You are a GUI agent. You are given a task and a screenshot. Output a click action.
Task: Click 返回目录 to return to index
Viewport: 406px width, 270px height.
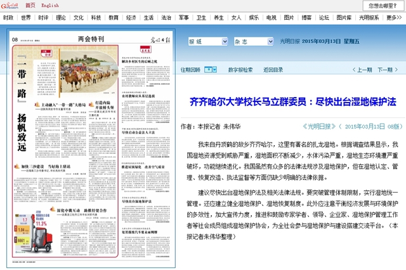pyautogui.click(x=273, y=70)
